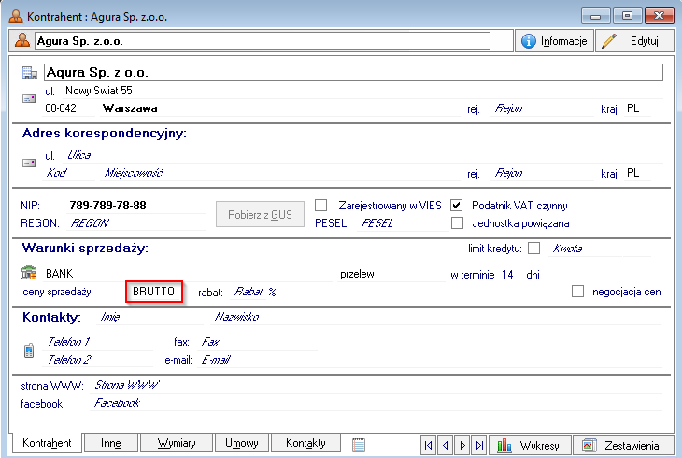Go to the next record
Image resolution: width=682 pixels, height=458 pixels.
tap(462, 445)
